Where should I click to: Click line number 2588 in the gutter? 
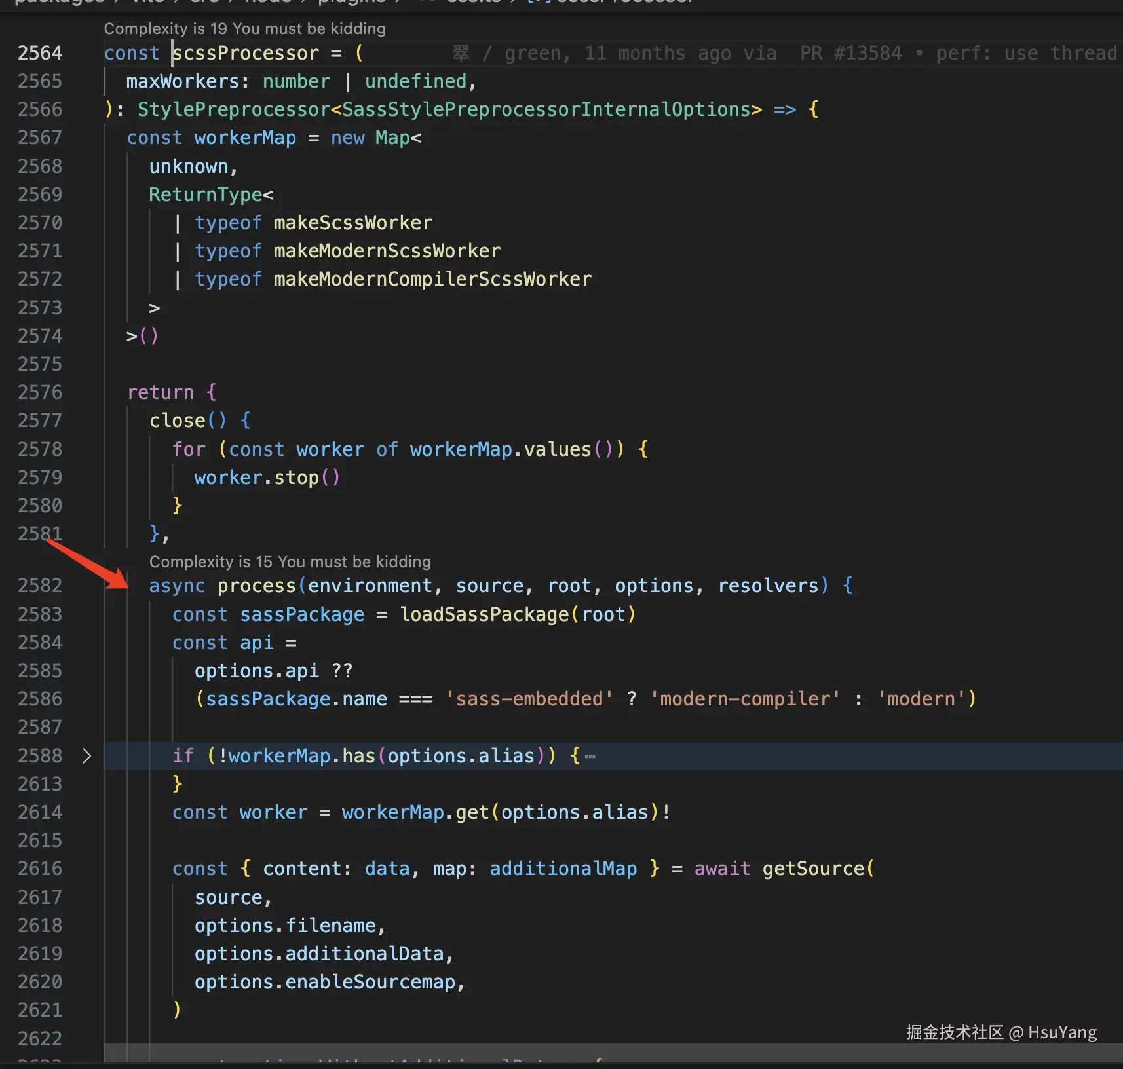40,756
